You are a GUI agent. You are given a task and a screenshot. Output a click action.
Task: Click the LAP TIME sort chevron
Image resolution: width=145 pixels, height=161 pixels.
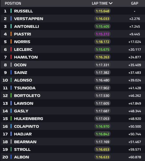[111, 4]
